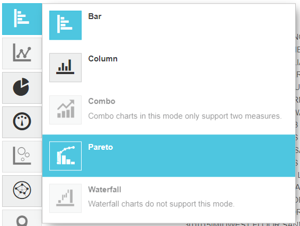This screenshot has height=226, width=300.
Task: Click Waterfall charts unsupported mode note
Action: tap(161, 204)
